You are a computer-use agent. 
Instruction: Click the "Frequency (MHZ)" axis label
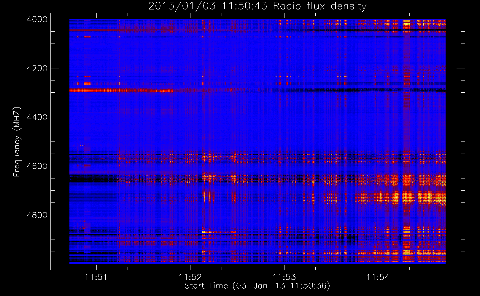(17, 142)
